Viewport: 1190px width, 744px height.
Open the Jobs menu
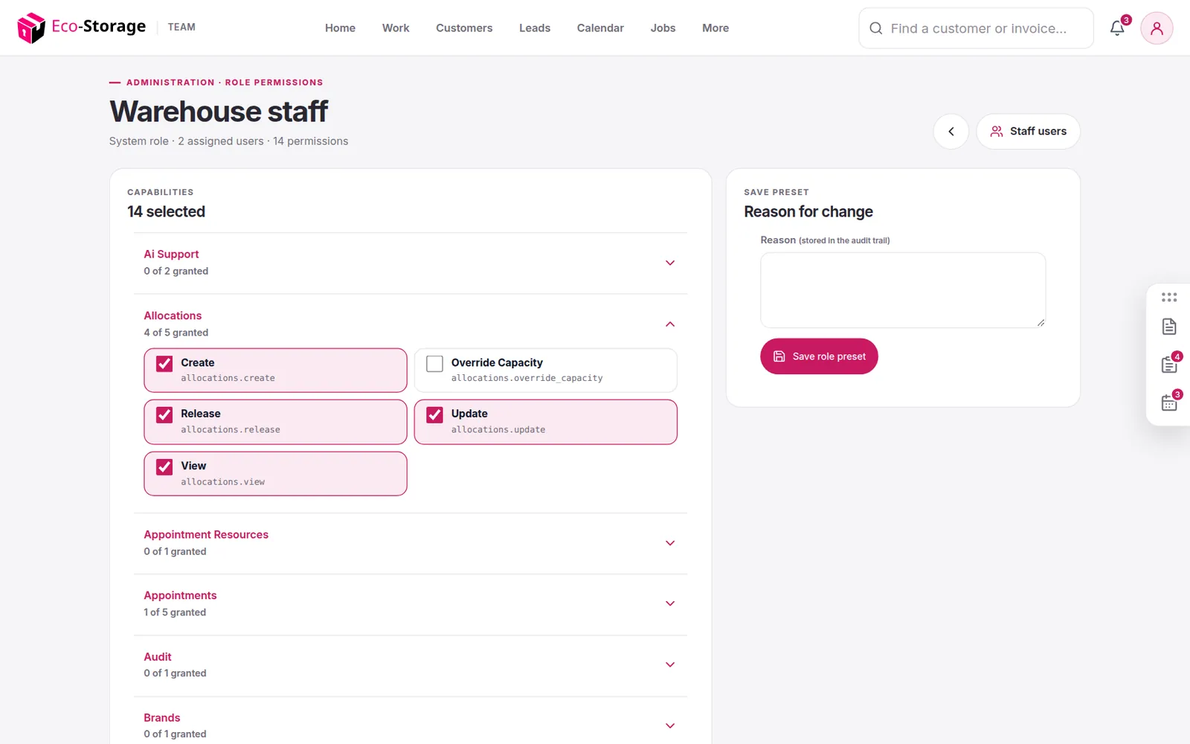pos(663,28)
